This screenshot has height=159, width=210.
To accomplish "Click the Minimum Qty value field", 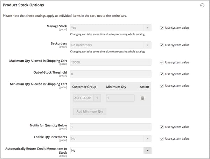I will (120, 98).
